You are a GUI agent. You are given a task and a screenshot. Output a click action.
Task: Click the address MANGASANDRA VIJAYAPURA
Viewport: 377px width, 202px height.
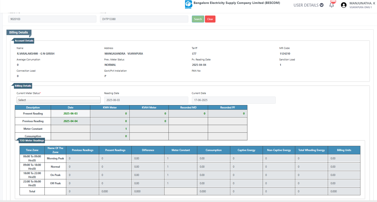tap(124, 54)
